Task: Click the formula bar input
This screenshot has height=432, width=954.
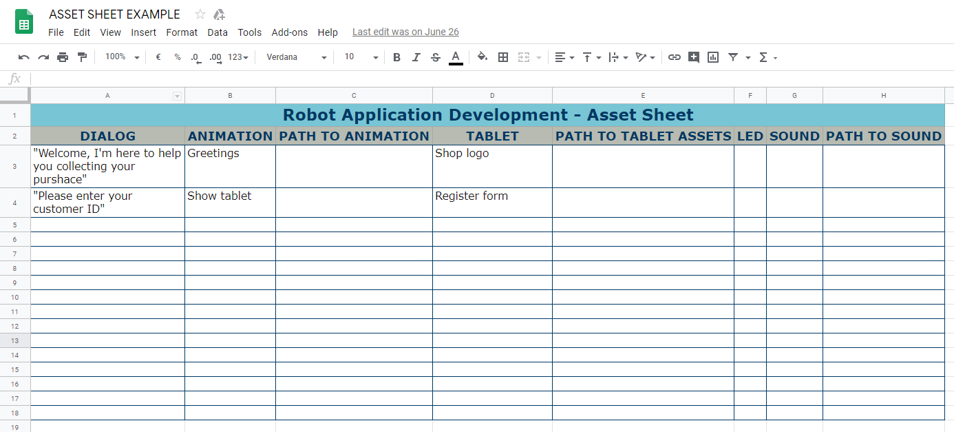Action: click(491, 79)
